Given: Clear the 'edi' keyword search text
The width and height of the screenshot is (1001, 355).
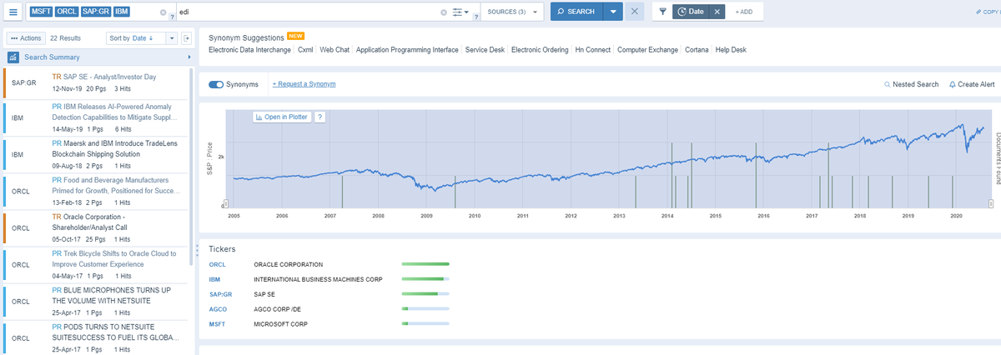Looking at the screenshot, I should [444, 12].
